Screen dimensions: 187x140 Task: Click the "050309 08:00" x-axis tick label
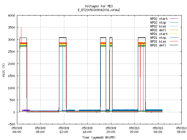(x=40, y=130)
